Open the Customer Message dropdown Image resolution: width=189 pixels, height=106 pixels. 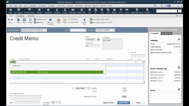point(40,98)
